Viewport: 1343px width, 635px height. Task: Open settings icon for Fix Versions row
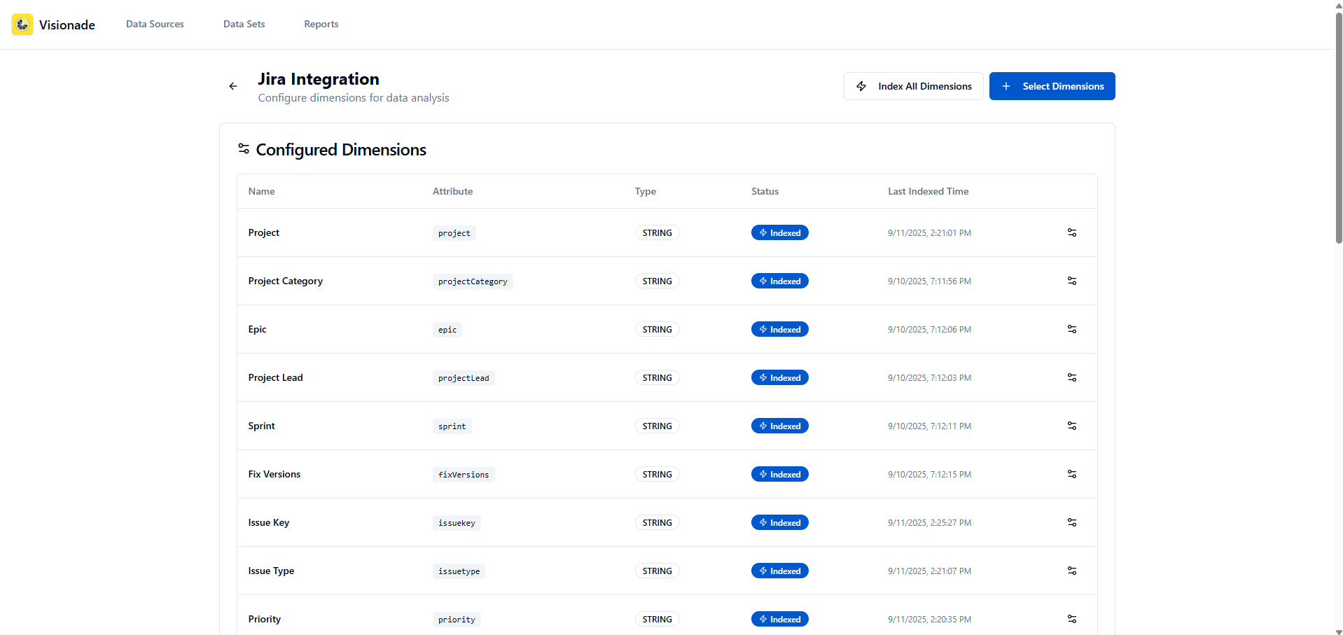click(1072, 474)
